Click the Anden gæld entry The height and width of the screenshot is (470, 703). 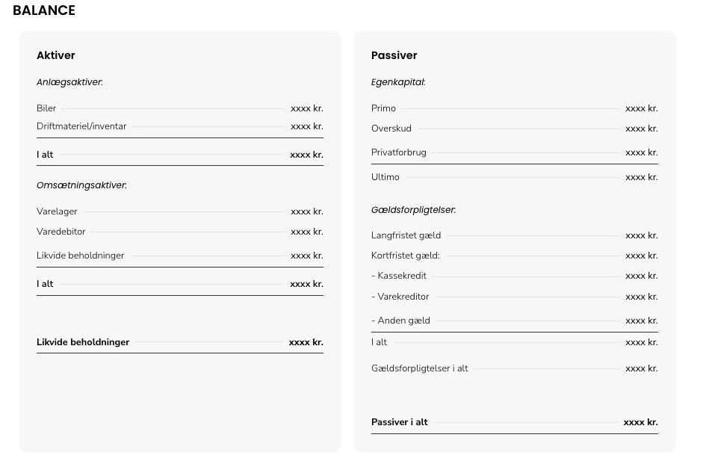pos(515,321)
